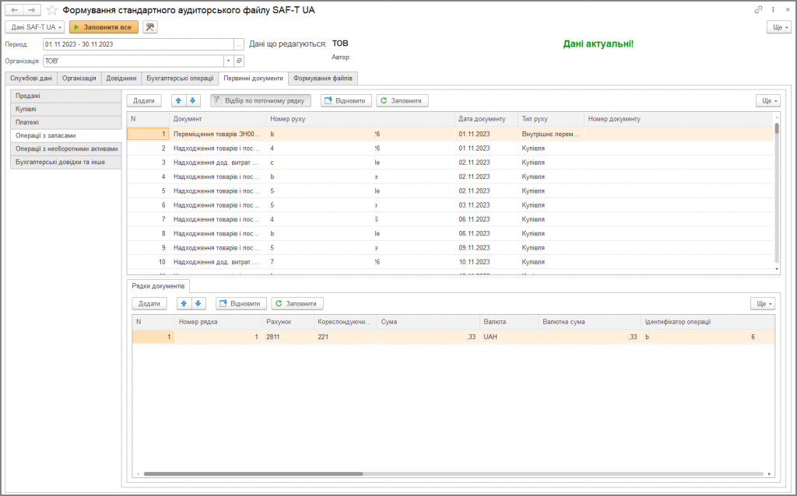Click Внутрішнє перем… type cell

coord(550,134)
